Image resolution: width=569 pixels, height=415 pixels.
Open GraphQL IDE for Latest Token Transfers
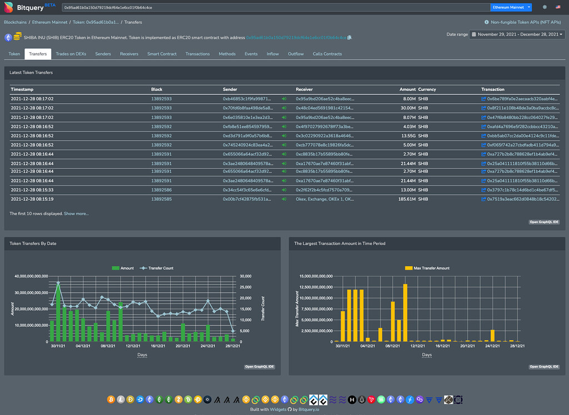[544, 222]
